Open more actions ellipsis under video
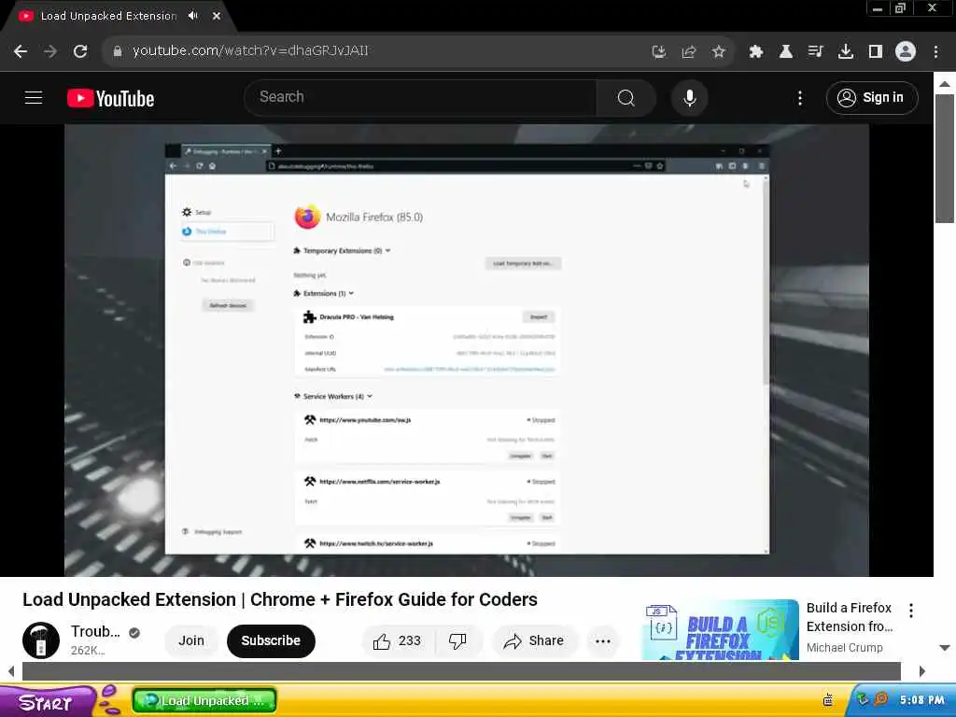Viewport: 956px width, 717px height. (603, 640)
